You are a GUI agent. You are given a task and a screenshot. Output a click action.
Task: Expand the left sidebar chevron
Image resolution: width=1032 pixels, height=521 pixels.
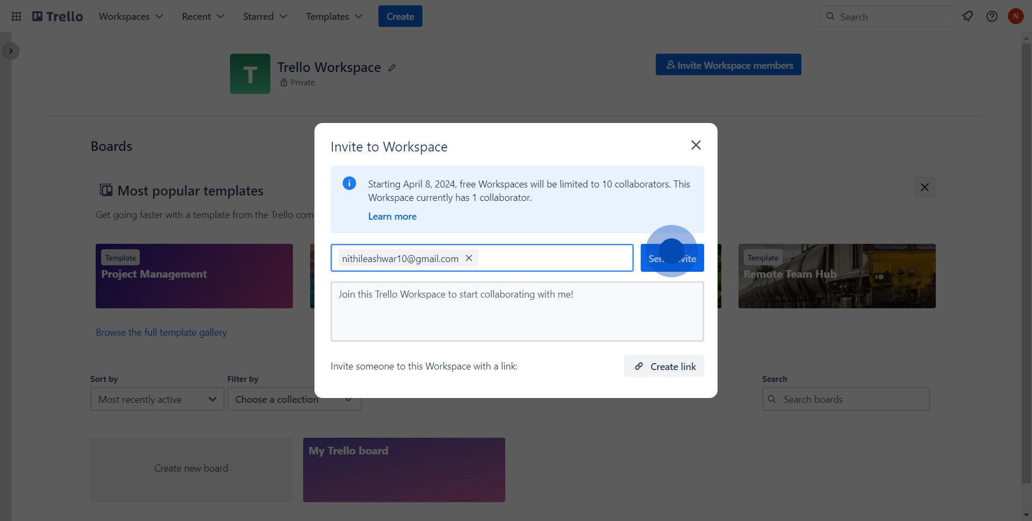coord(11,51)
